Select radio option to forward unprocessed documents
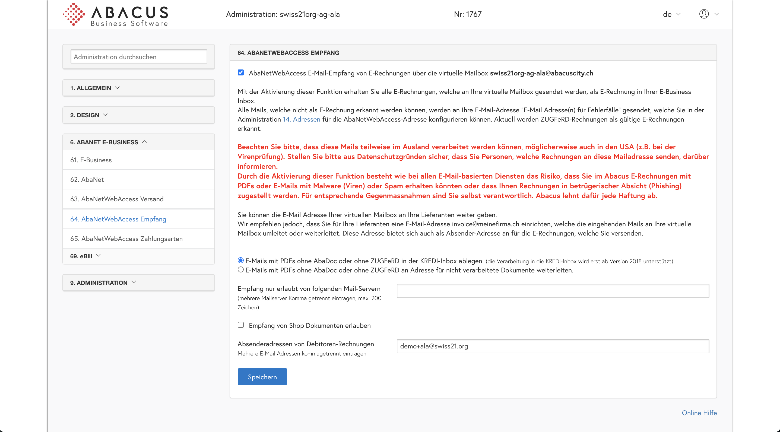 tap(241, 269)
